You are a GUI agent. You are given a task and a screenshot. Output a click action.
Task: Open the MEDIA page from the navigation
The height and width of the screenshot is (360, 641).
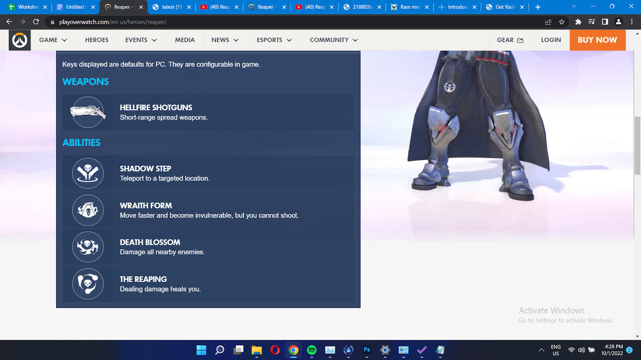[x=185, y=40]
